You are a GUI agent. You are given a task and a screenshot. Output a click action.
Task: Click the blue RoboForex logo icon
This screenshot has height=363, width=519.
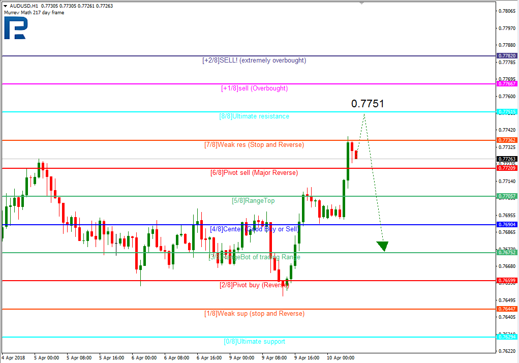[16, 28]
